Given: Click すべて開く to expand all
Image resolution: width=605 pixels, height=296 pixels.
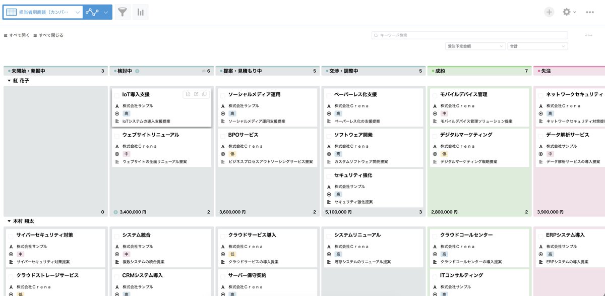Looking at the screenshot, I should pyautogui.click(x=20, y=35).
